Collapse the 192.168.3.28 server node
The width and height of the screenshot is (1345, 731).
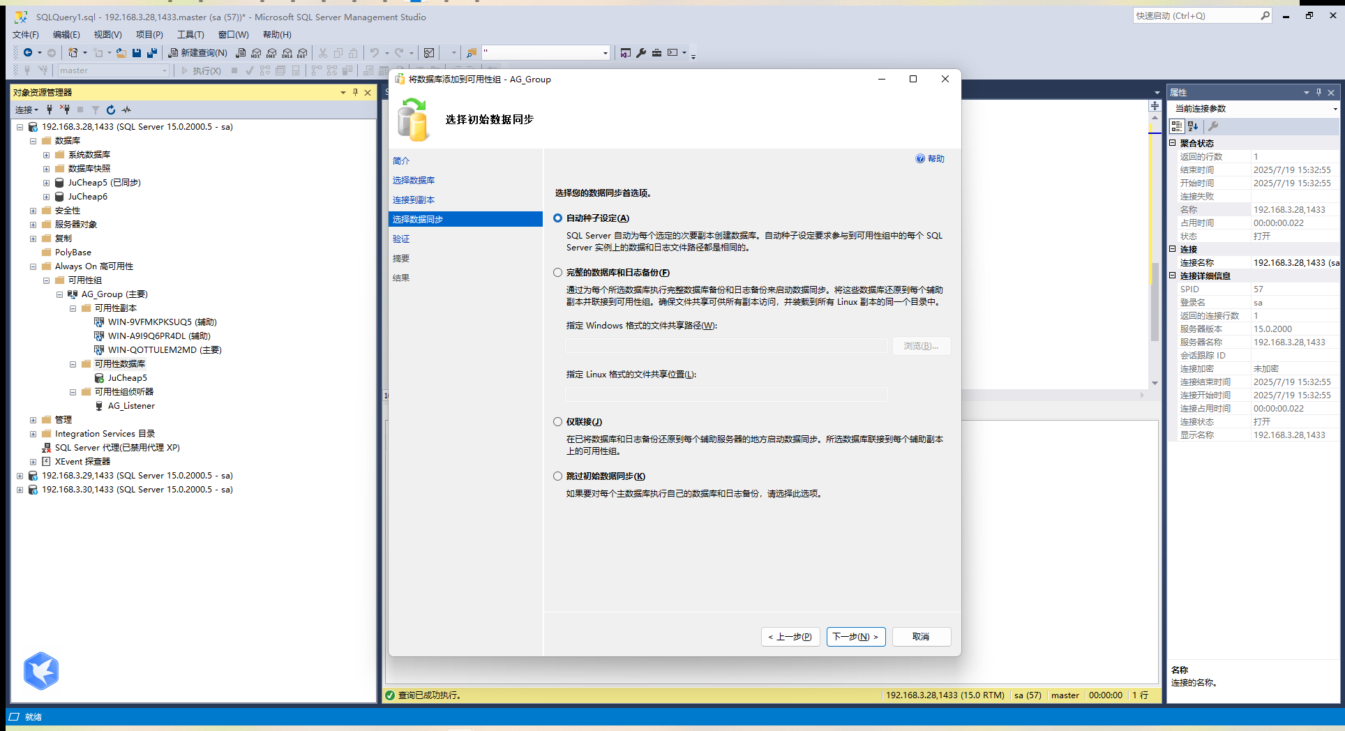(x=20, y=127)
